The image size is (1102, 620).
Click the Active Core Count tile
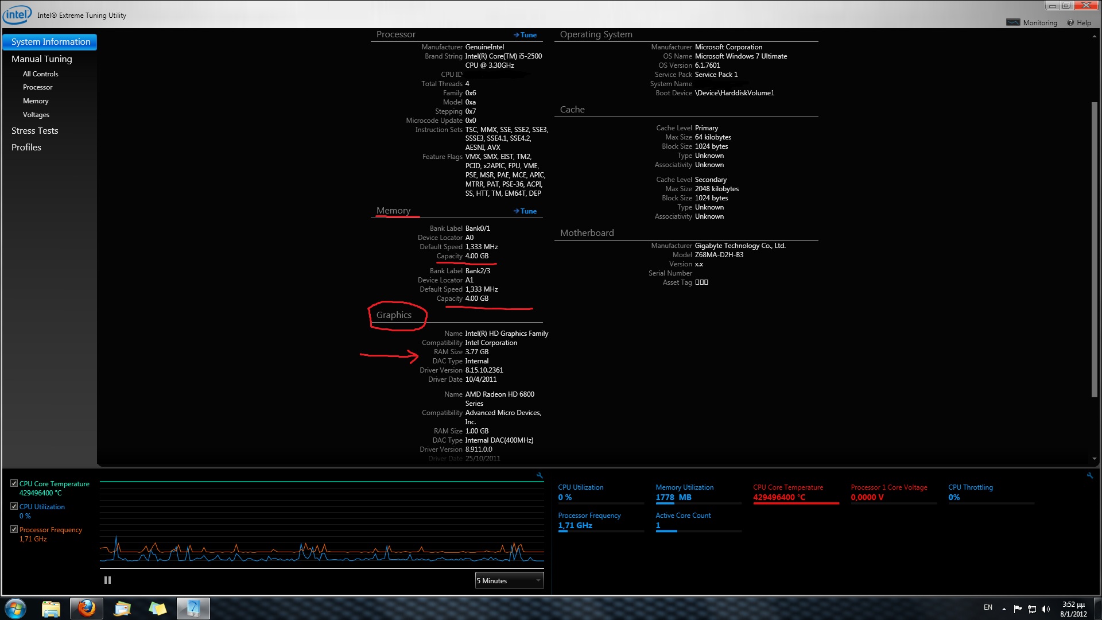click(x=699, y=522)
